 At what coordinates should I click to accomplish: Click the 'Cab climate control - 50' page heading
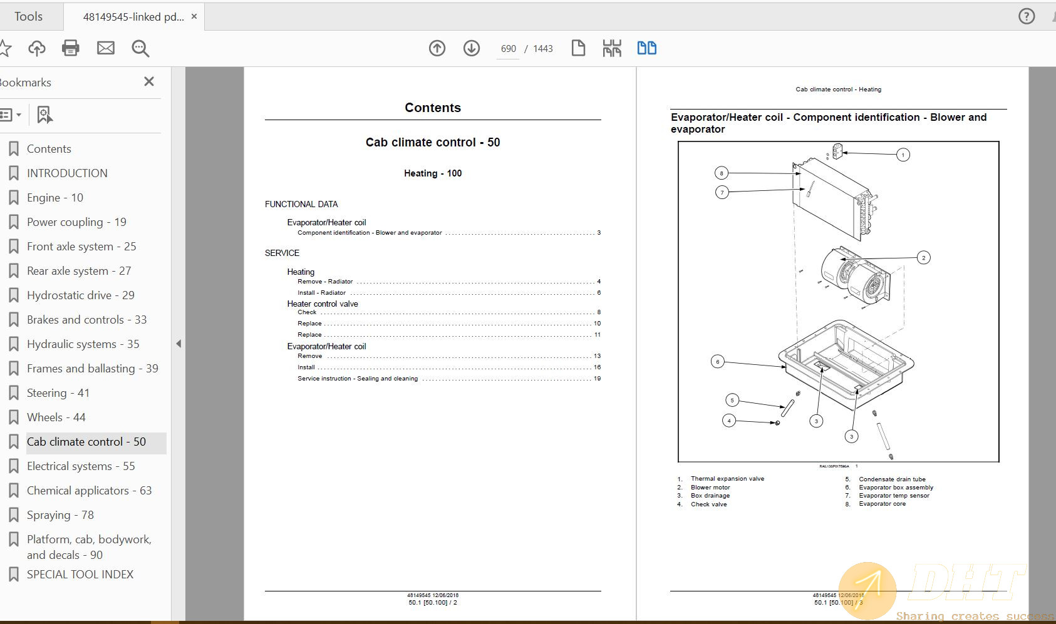click(433, 143)
